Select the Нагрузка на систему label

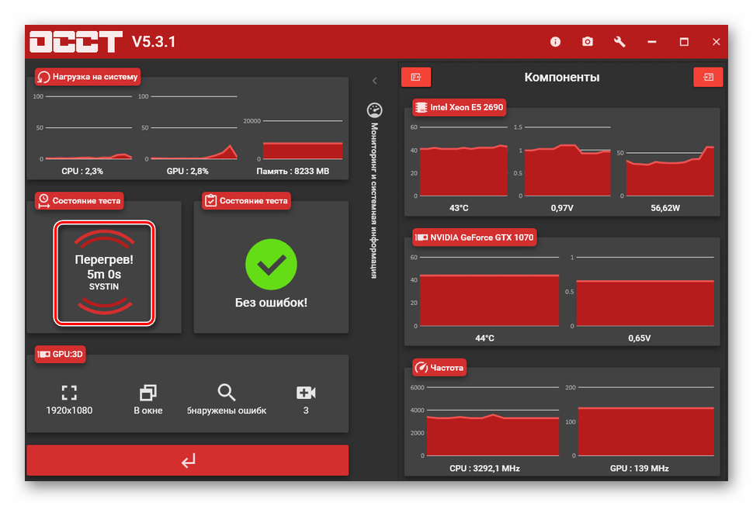[88, 77]
